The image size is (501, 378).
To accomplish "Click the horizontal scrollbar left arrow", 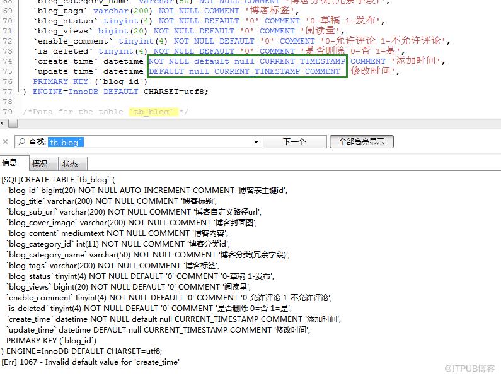I will coord(3,123).
